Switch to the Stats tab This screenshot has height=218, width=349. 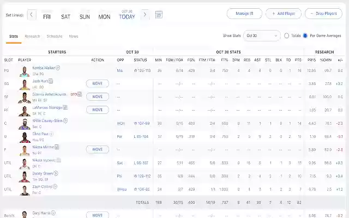point(14,37)
